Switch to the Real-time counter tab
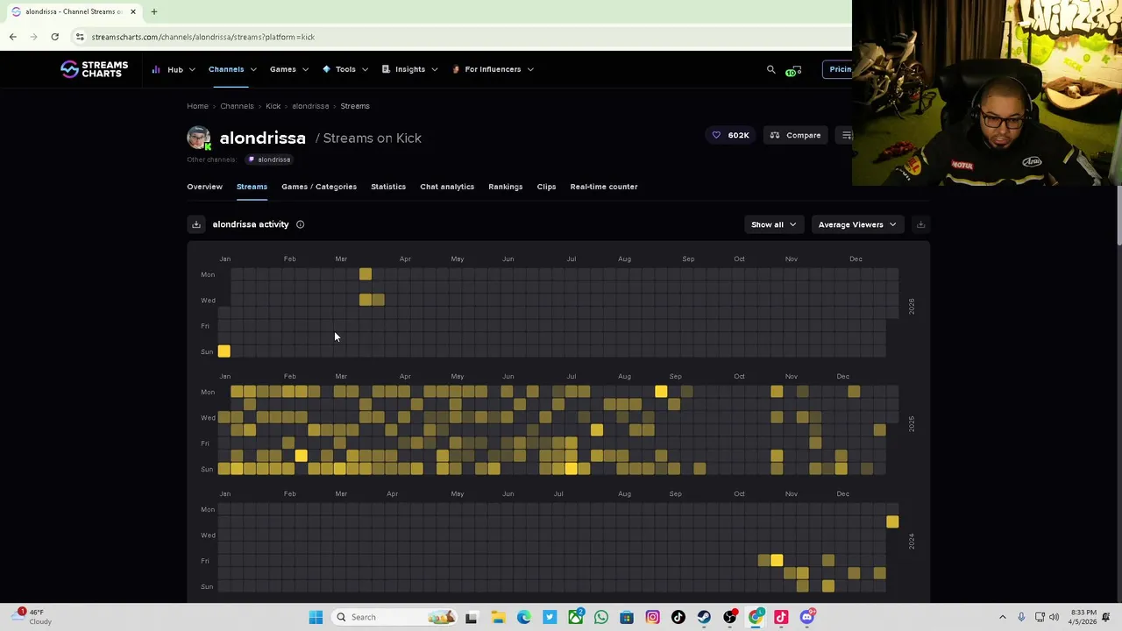Viewport: 1122px width, 631px height. (x=604, y=187)
